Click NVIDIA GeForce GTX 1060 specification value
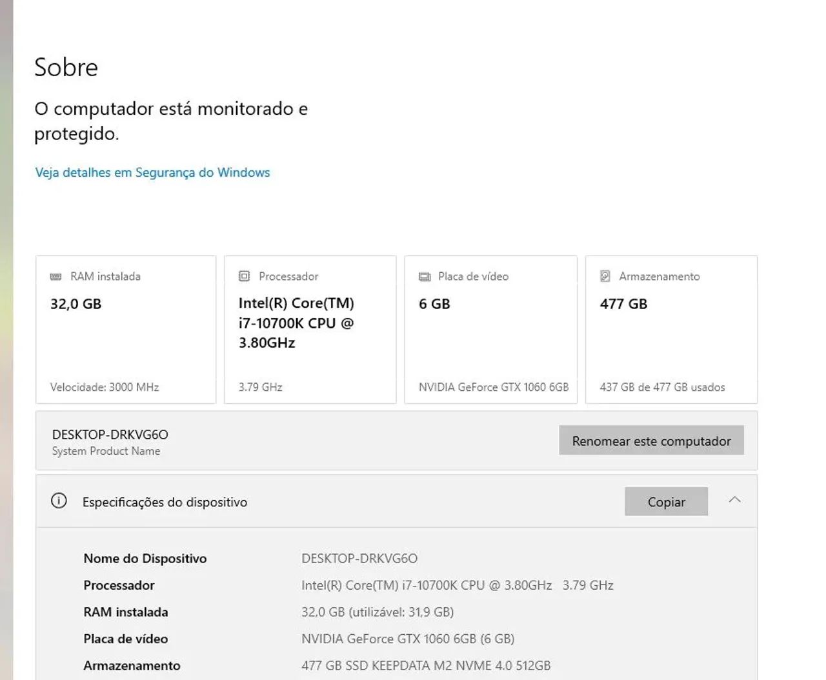 (408, 639)
